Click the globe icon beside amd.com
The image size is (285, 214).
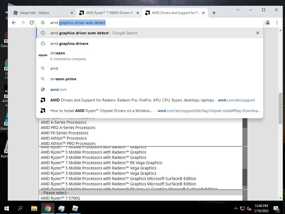click(43, 89)
